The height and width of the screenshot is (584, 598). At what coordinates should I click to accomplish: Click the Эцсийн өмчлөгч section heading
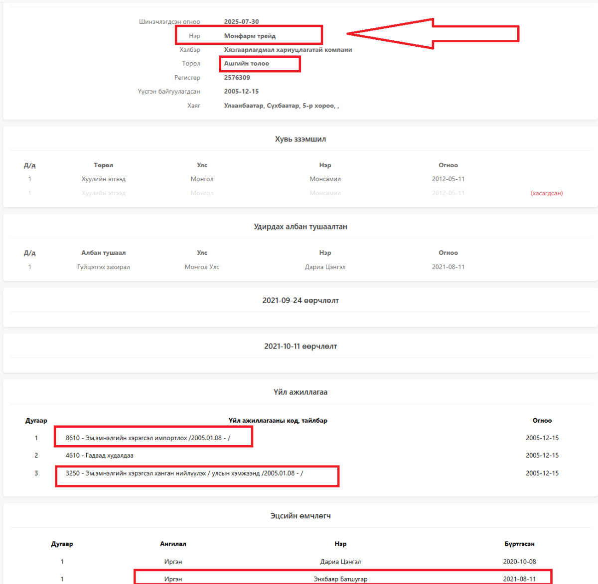click(300, 516)
